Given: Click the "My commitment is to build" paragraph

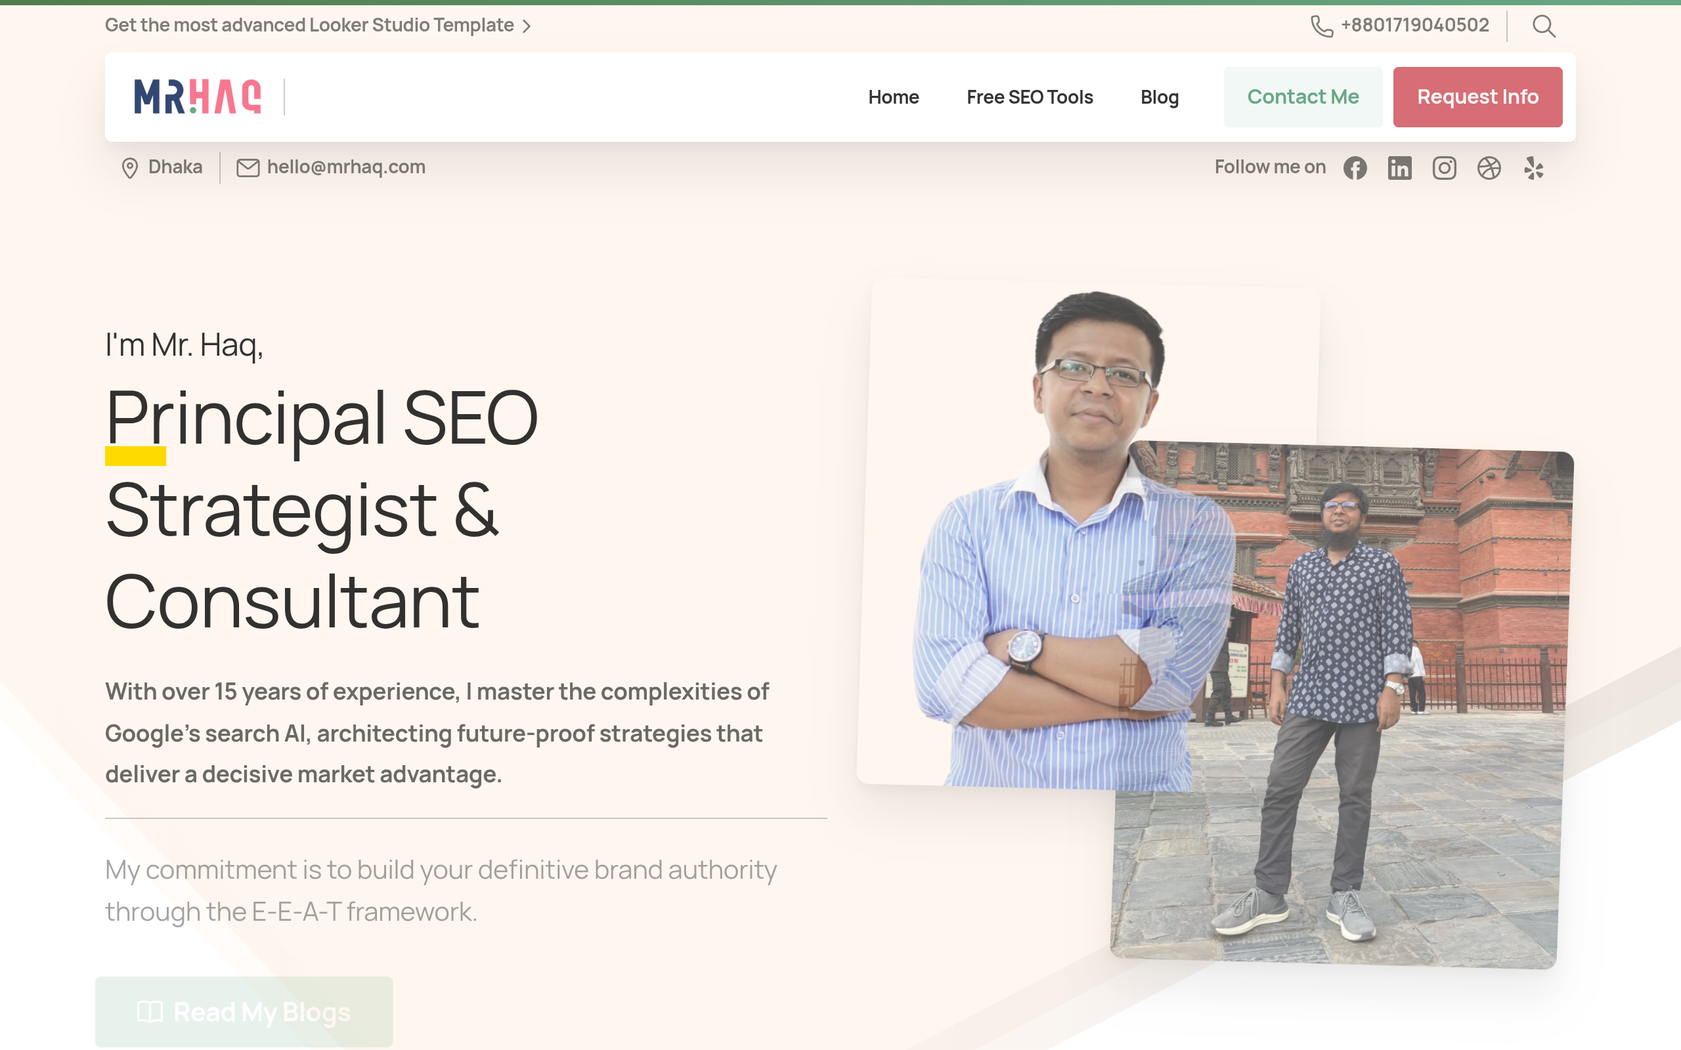Looking at the screenshot, I should [x=441, y=891].
